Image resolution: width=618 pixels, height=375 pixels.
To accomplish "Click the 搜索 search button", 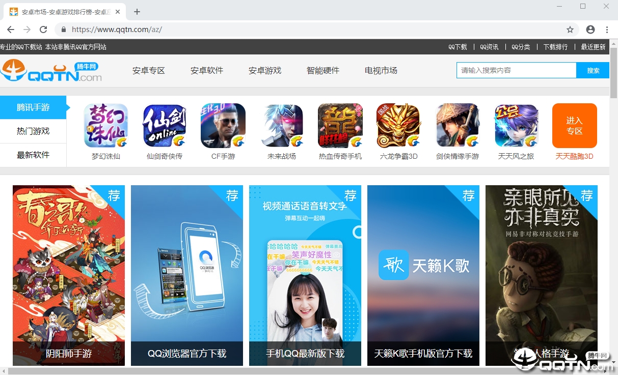I will 593,71.
